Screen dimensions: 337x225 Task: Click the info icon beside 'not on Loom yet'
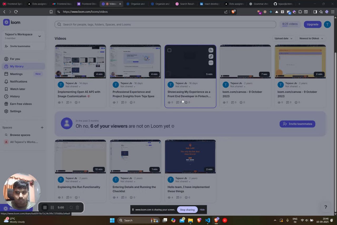173,126
